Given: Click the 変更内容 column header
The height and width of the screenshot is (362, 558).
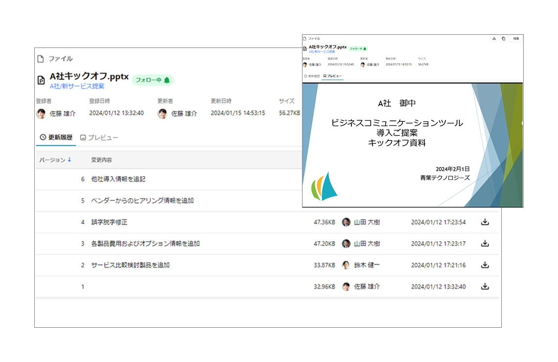Looking at the screenshot, I should pyautogui.click(x=101, y=160).
